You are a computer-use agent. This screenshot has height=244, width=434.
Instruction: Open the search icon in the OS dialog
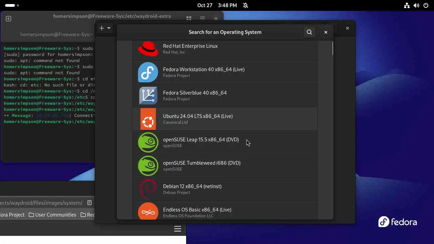pos(309,32)
